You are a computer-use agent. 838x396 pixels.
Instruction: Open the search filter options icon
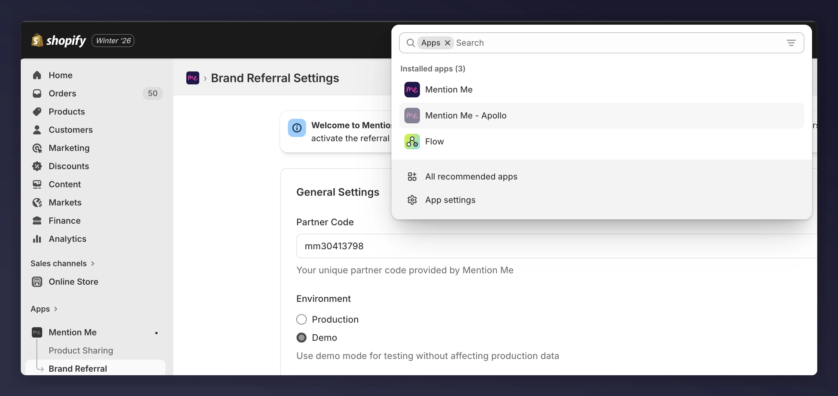click(791, 43)
